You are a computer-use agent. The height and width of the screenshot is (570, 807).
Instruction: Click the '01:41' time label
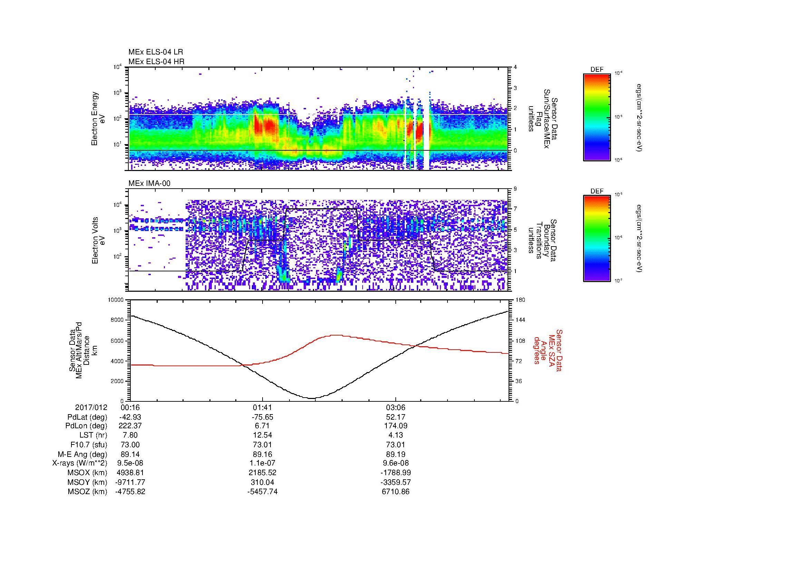click(x=262, y=407)
